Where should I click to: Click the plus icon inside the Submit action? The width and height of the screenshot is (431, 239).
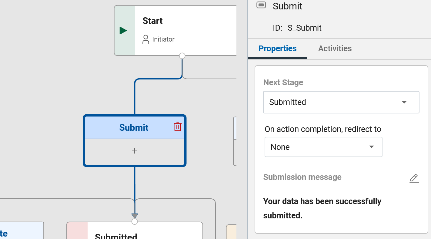(x=135, y=150)
